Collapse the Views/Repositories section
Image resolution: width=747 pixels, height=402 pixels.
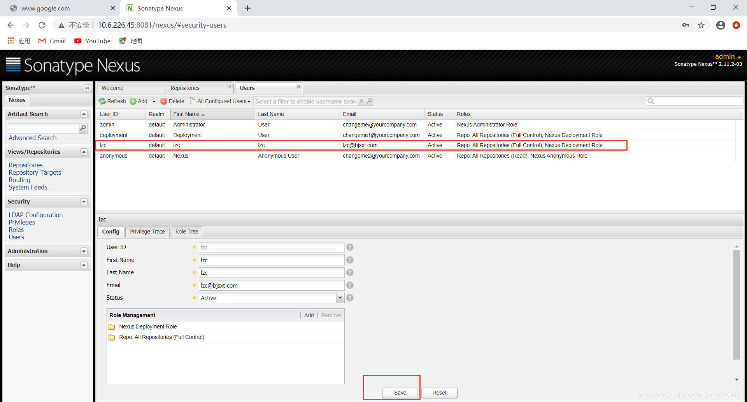point(84,152)
